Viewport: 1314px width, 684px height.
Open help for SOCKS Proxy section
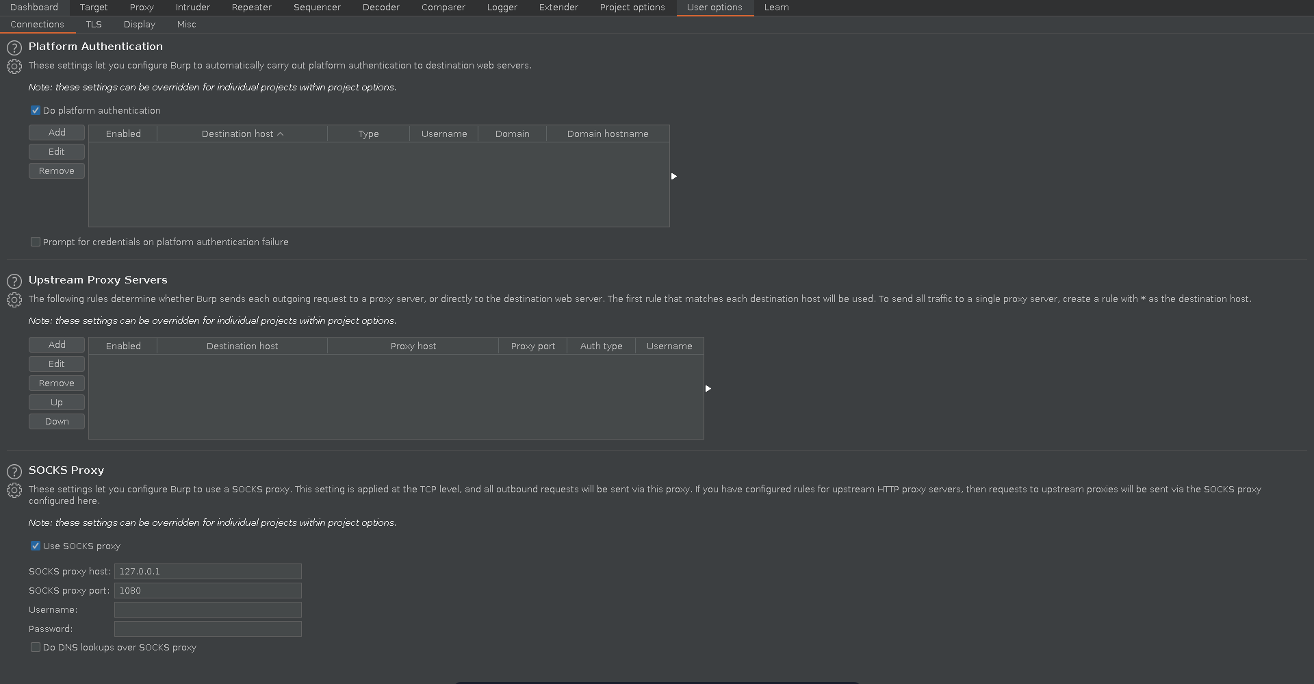pyautogui.click(x=14, y=472)
